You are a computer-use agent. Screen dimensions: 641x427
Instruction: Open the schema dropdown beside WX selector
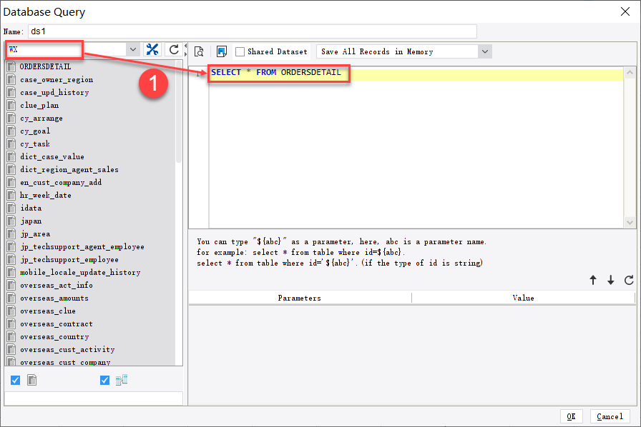132,49
